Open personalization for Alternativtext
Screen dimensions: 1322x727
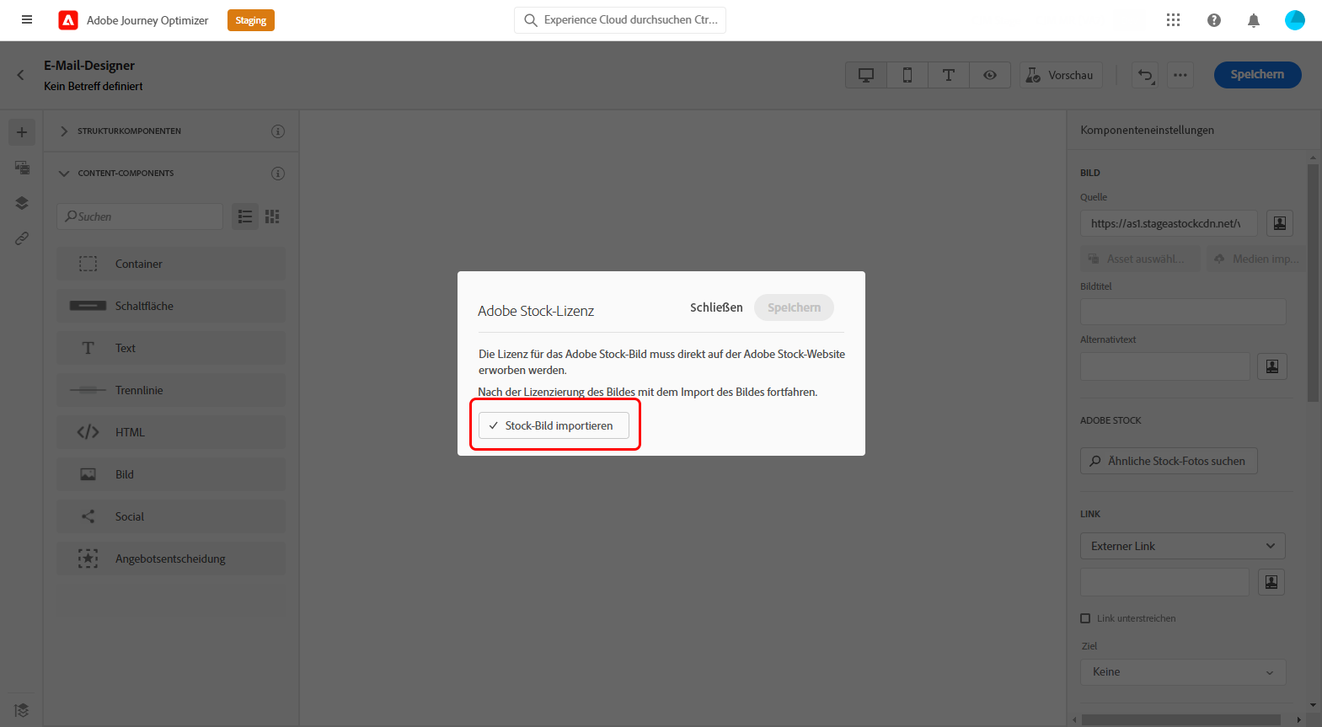[1272, 366]
